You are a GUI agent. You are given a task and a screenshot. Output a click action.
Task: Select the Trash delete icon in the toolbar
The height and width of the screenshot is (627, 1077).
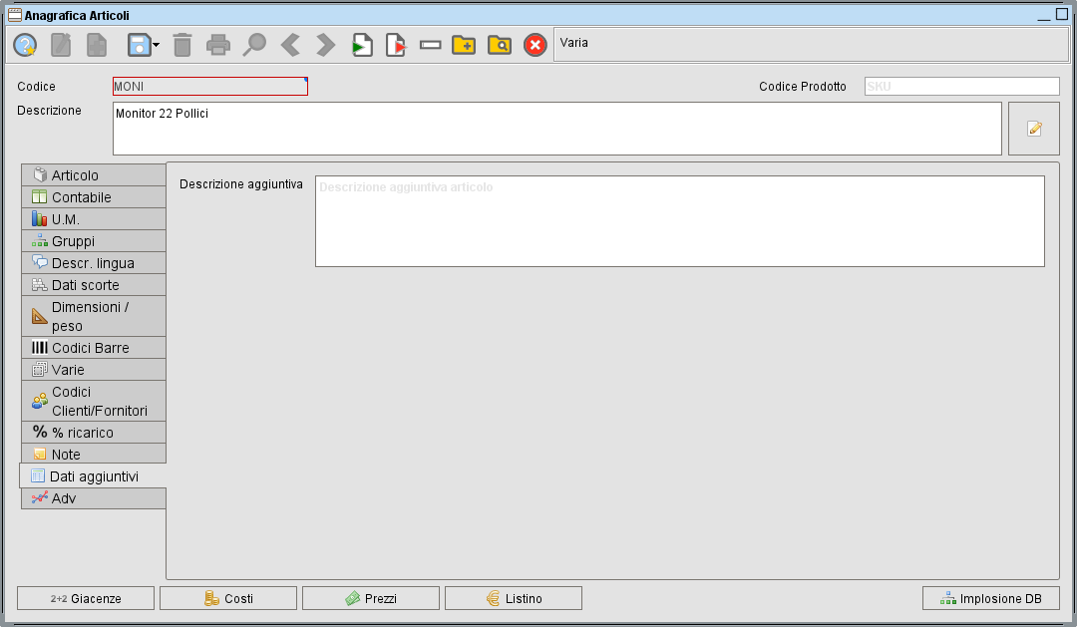[x=181, y=44]
